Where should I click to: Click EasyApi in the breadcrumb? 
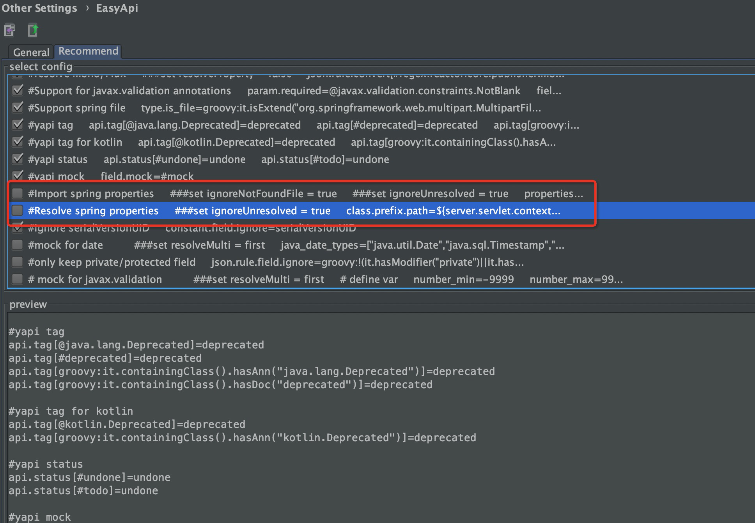(x=117, y=8)
